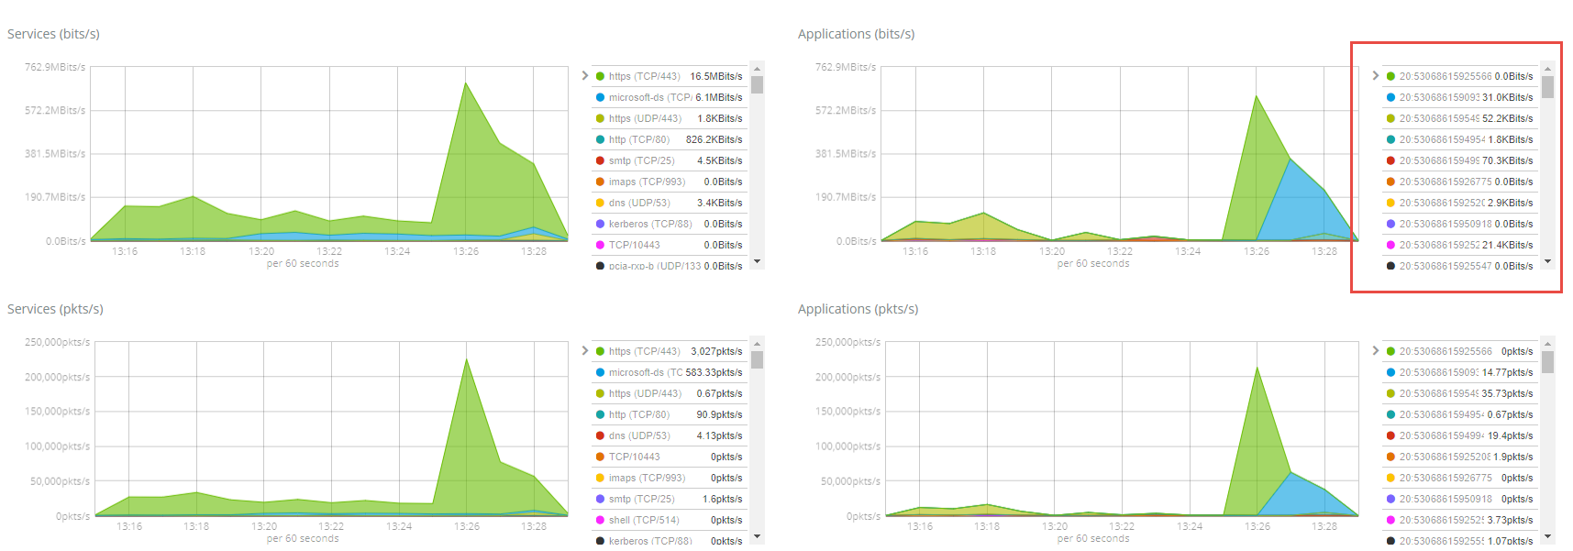Viewport: 1573px width, 551px height.
Task: Click red dot for smtp (TCP/25) 4.5KBits/s
Action: point(600,160)
